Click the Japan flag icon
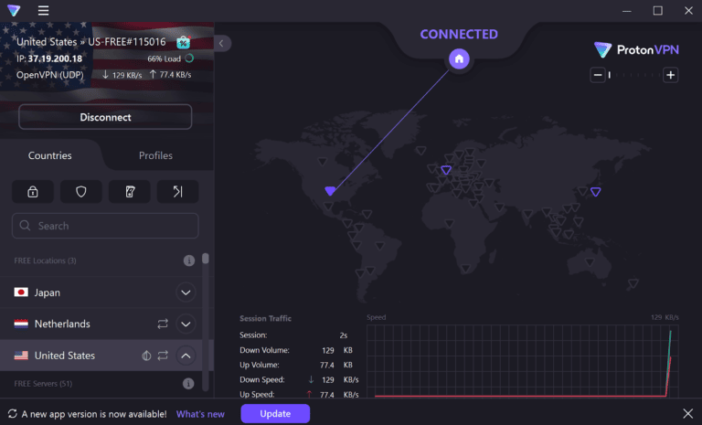The height and width of the screenshot is (425, 702). 21,292
